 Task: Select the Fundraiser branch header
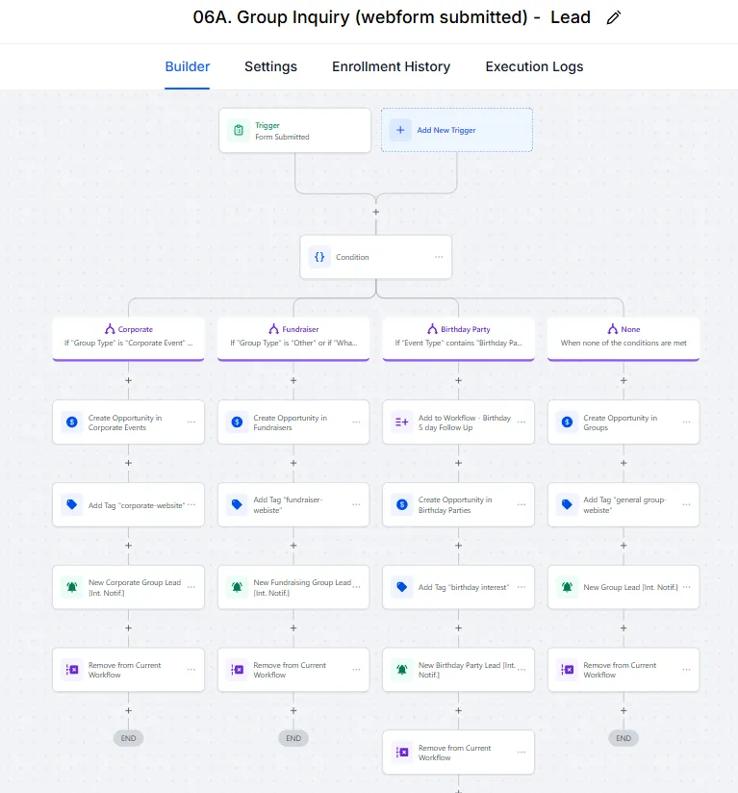[x=293, y=338]
